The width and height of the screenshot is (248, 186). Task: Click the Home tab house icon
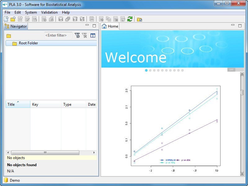pos(104,26)
